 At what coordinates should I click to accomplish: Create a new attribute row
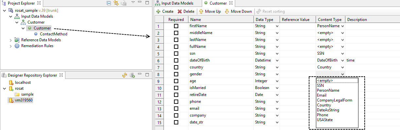pos(165,11)
